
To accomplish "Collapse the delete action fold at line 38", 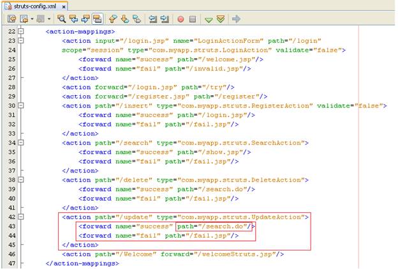I will tap(21, 180).
